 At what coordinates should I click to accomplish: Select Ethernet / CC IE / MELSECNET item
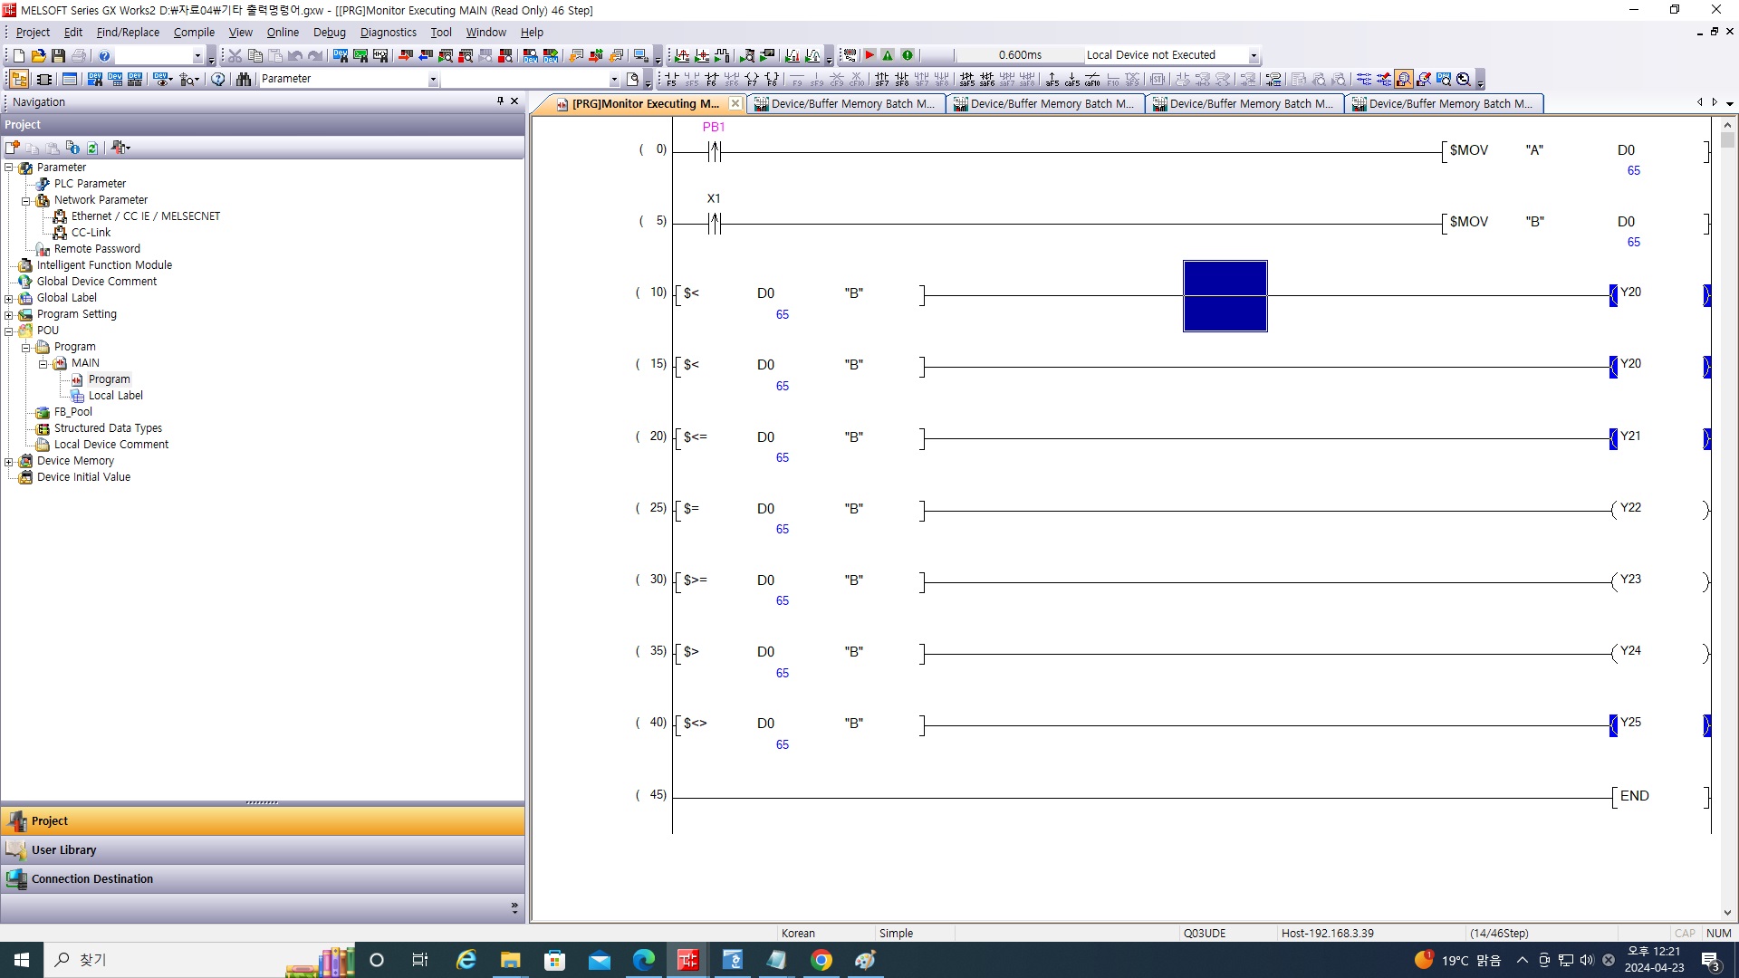point(146,216)
